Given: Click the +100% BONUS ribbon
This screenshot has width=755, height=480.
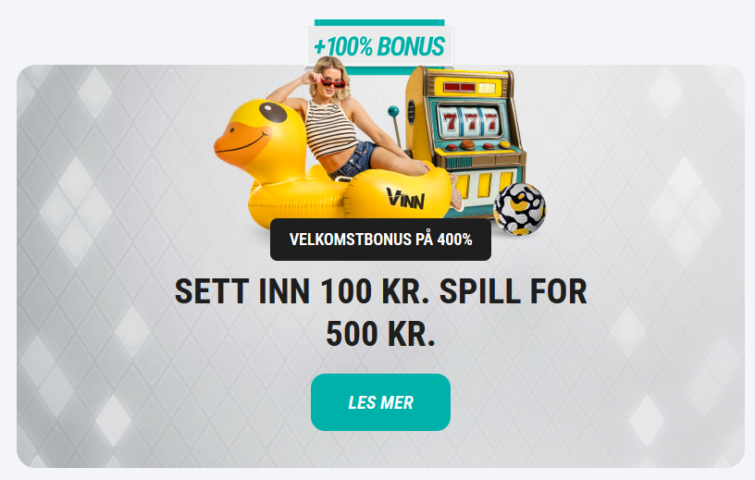Looking at the screenshot, I should point(379,46).
